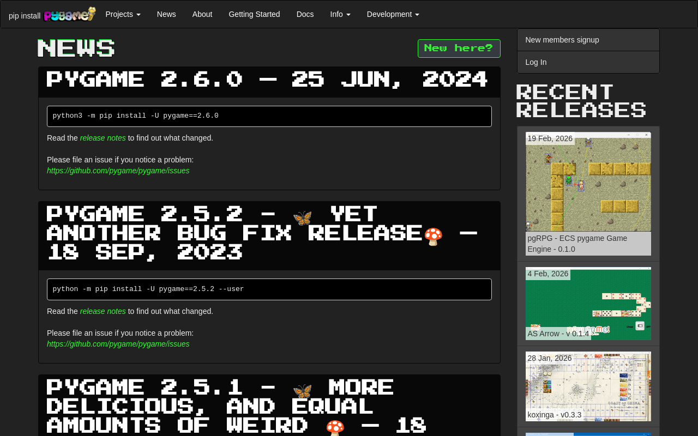This screenshot has height=436, width=698.
Task: Expand the Projects dropdown menu
Action: [123, 14]
